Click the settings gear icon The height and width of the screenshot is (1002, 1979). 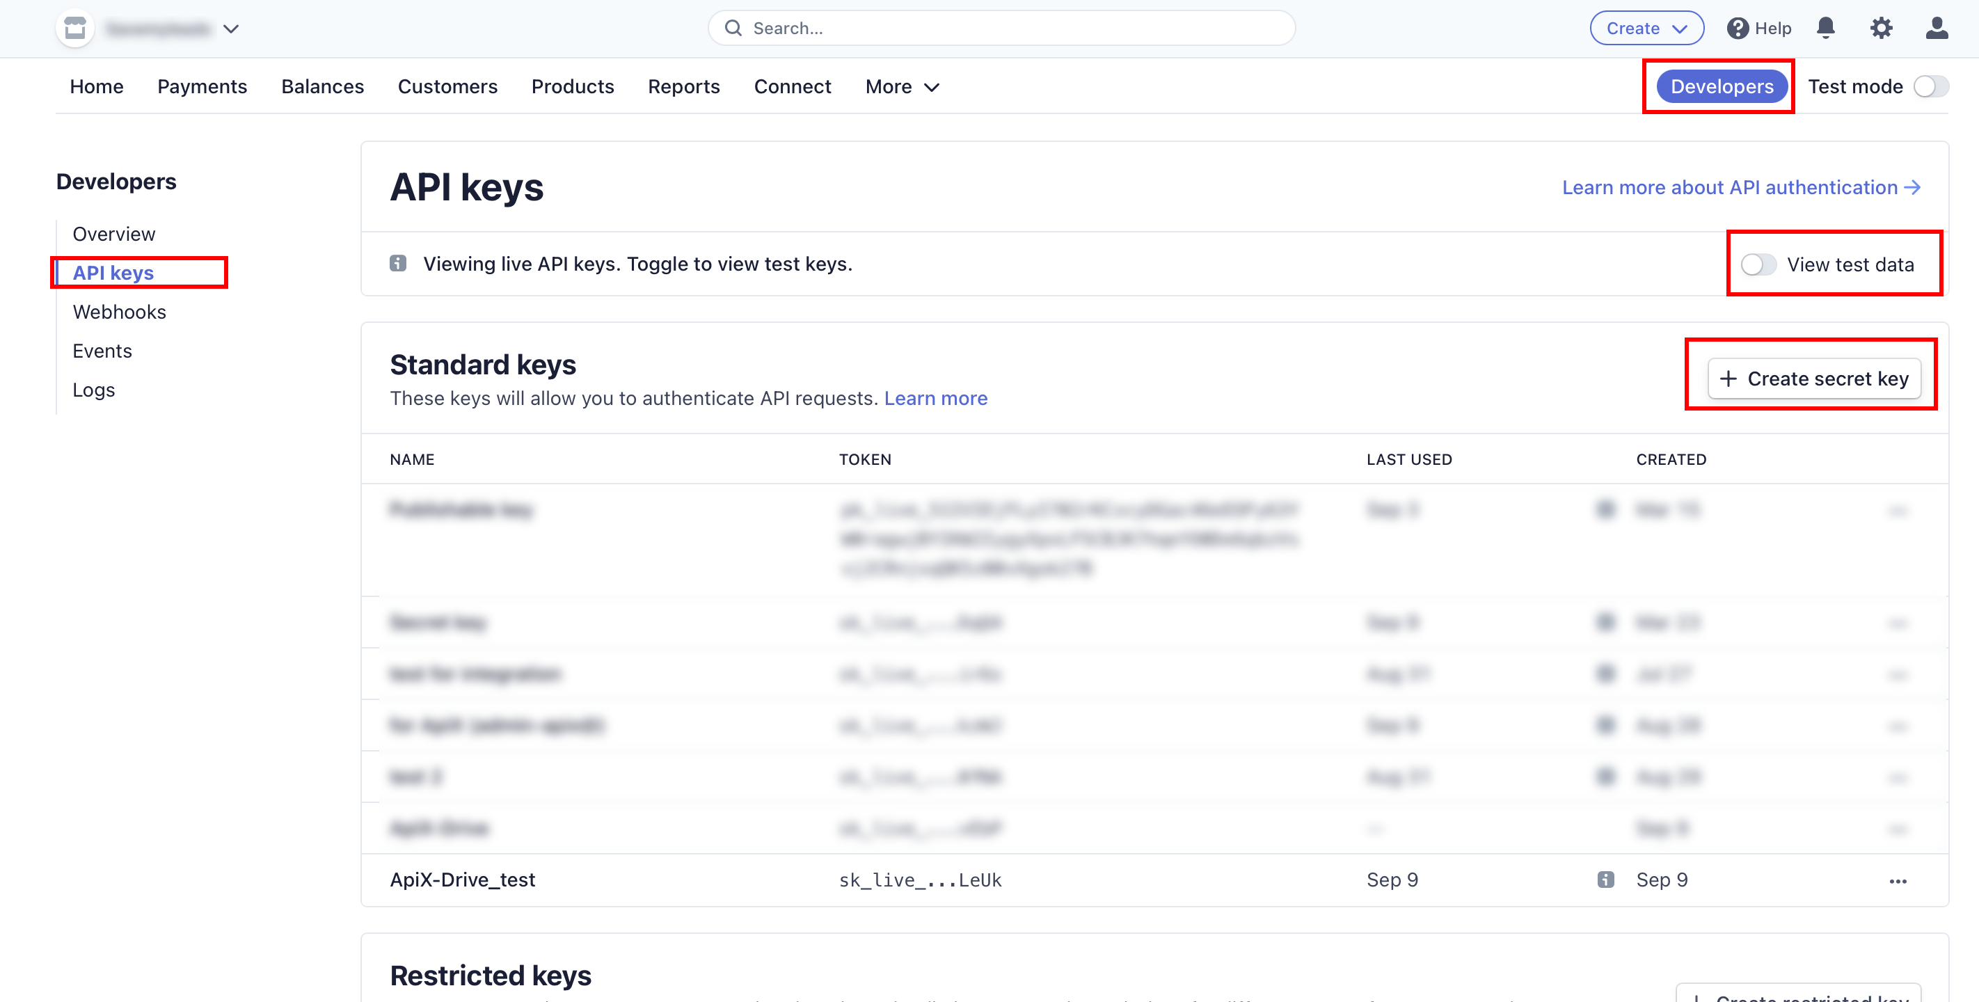point(1881,28)
